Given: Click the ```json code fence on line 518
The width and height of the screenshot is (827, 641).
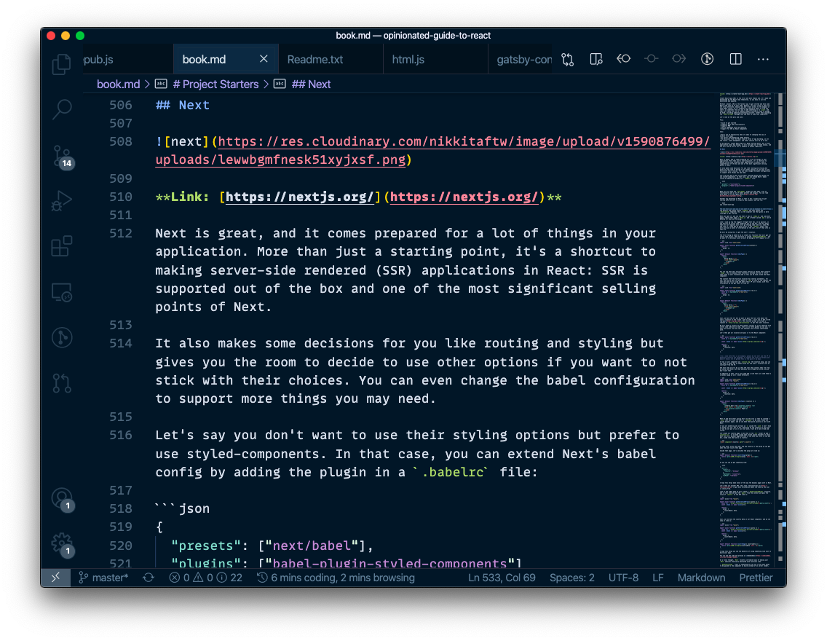Looking at the screenshot, I should (x=183, y=508).
